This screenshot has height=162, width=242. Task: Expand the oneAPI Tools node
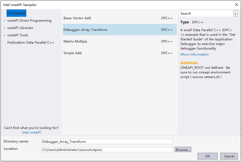pos(5,35)
